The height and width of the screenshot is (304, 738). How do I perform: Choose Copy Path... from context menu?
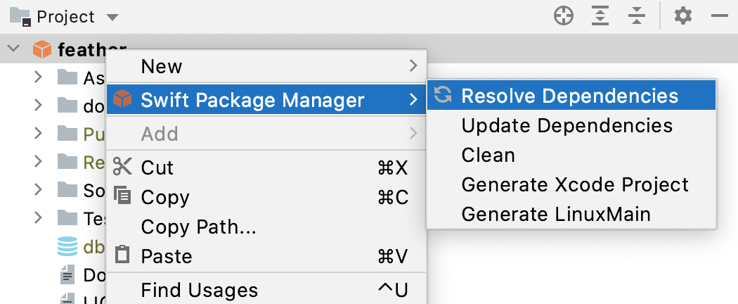point(198,227)
